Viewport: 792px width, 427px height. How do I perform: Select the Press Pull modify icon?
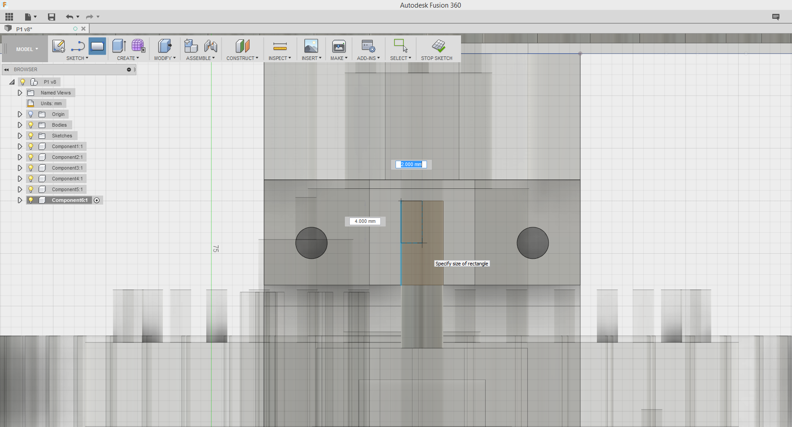165,46
